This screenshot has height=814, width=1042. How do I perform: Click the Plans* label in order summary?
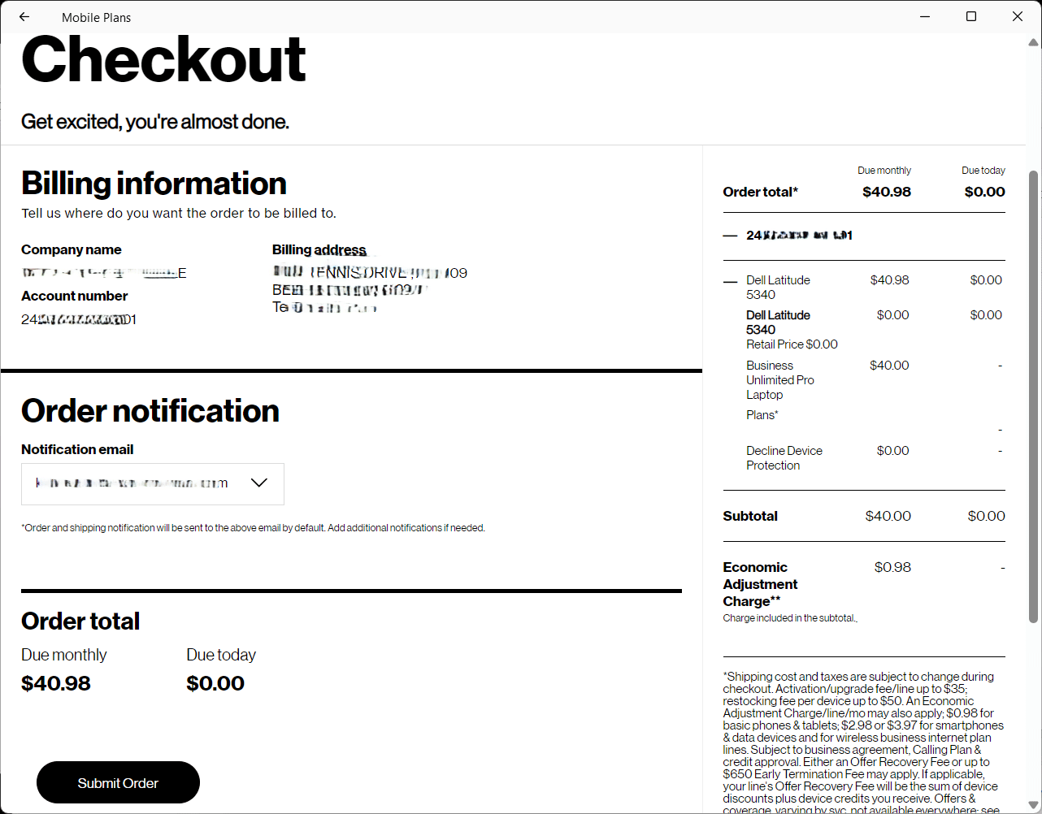click(762, 415)
